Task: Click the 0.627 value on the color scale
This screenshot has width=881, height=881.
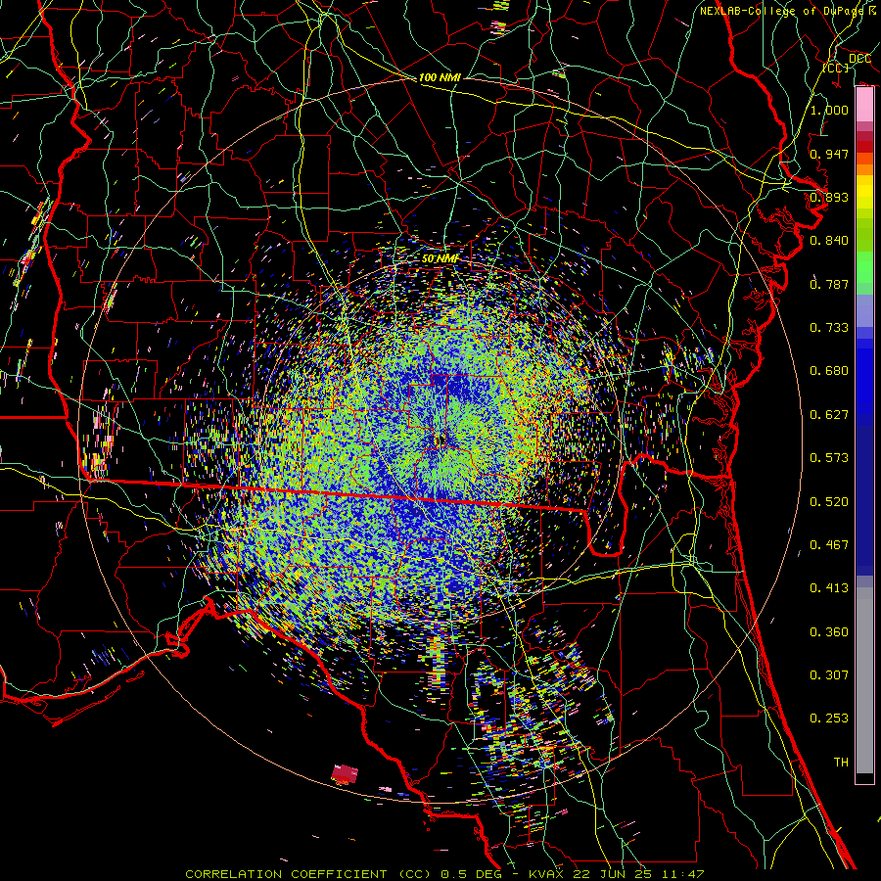Action: coord(829,415)
